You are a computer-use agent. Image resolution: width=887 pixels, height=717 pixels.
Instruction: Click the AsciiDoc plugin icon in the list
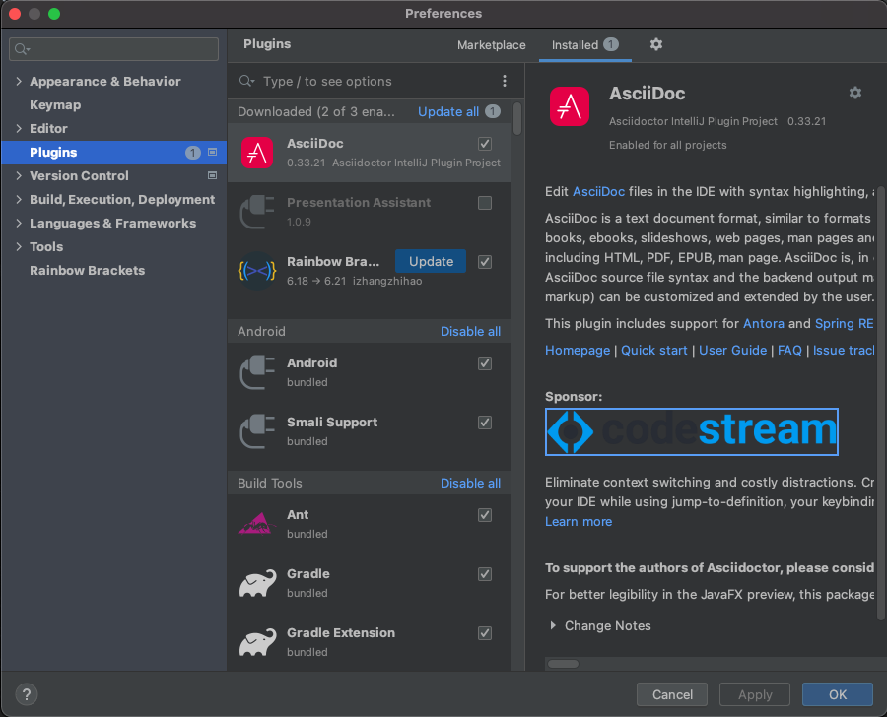point(257,153)
